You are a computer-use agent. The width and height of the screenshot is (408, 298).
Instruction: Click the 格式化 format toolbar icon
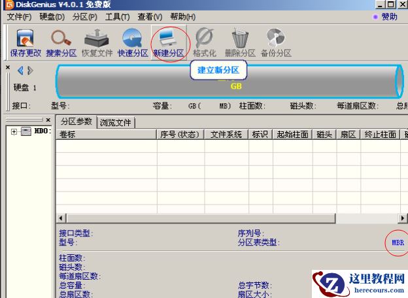205,43
